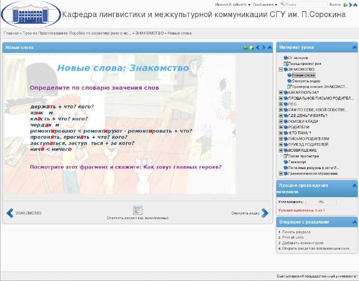Click the test icon beside Перед просмотром

coord(286,64)
